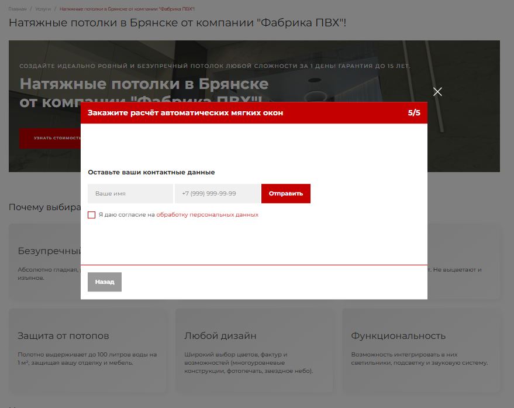Click the main page heading text
This screenshot has width=514, height=408.
(x=177, y=23)
